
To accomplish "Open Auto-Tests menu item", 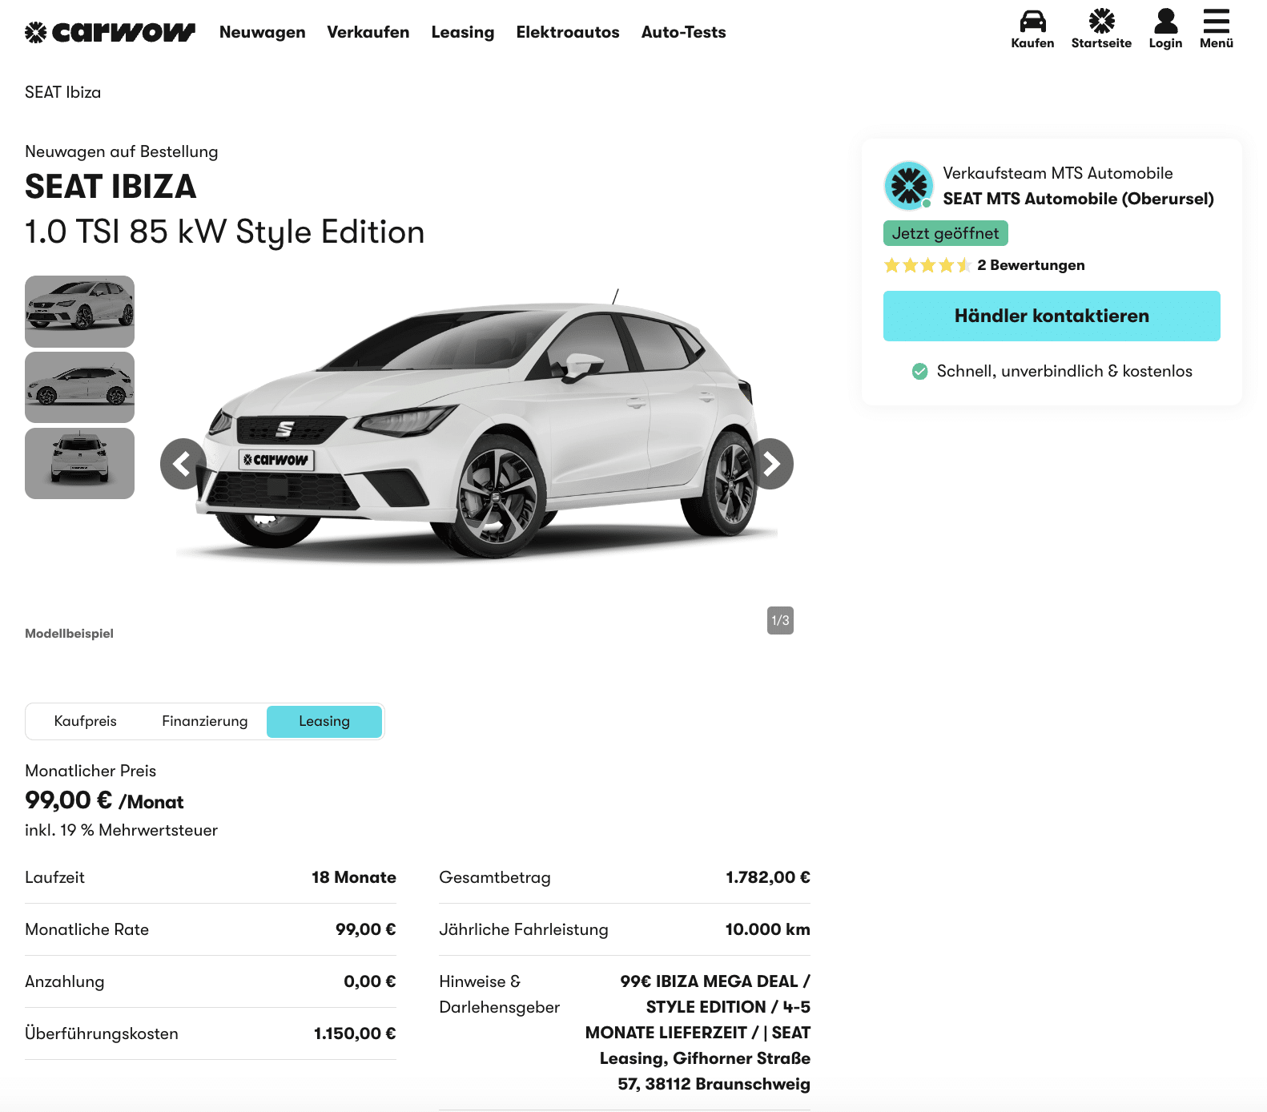I will point(684,32).
